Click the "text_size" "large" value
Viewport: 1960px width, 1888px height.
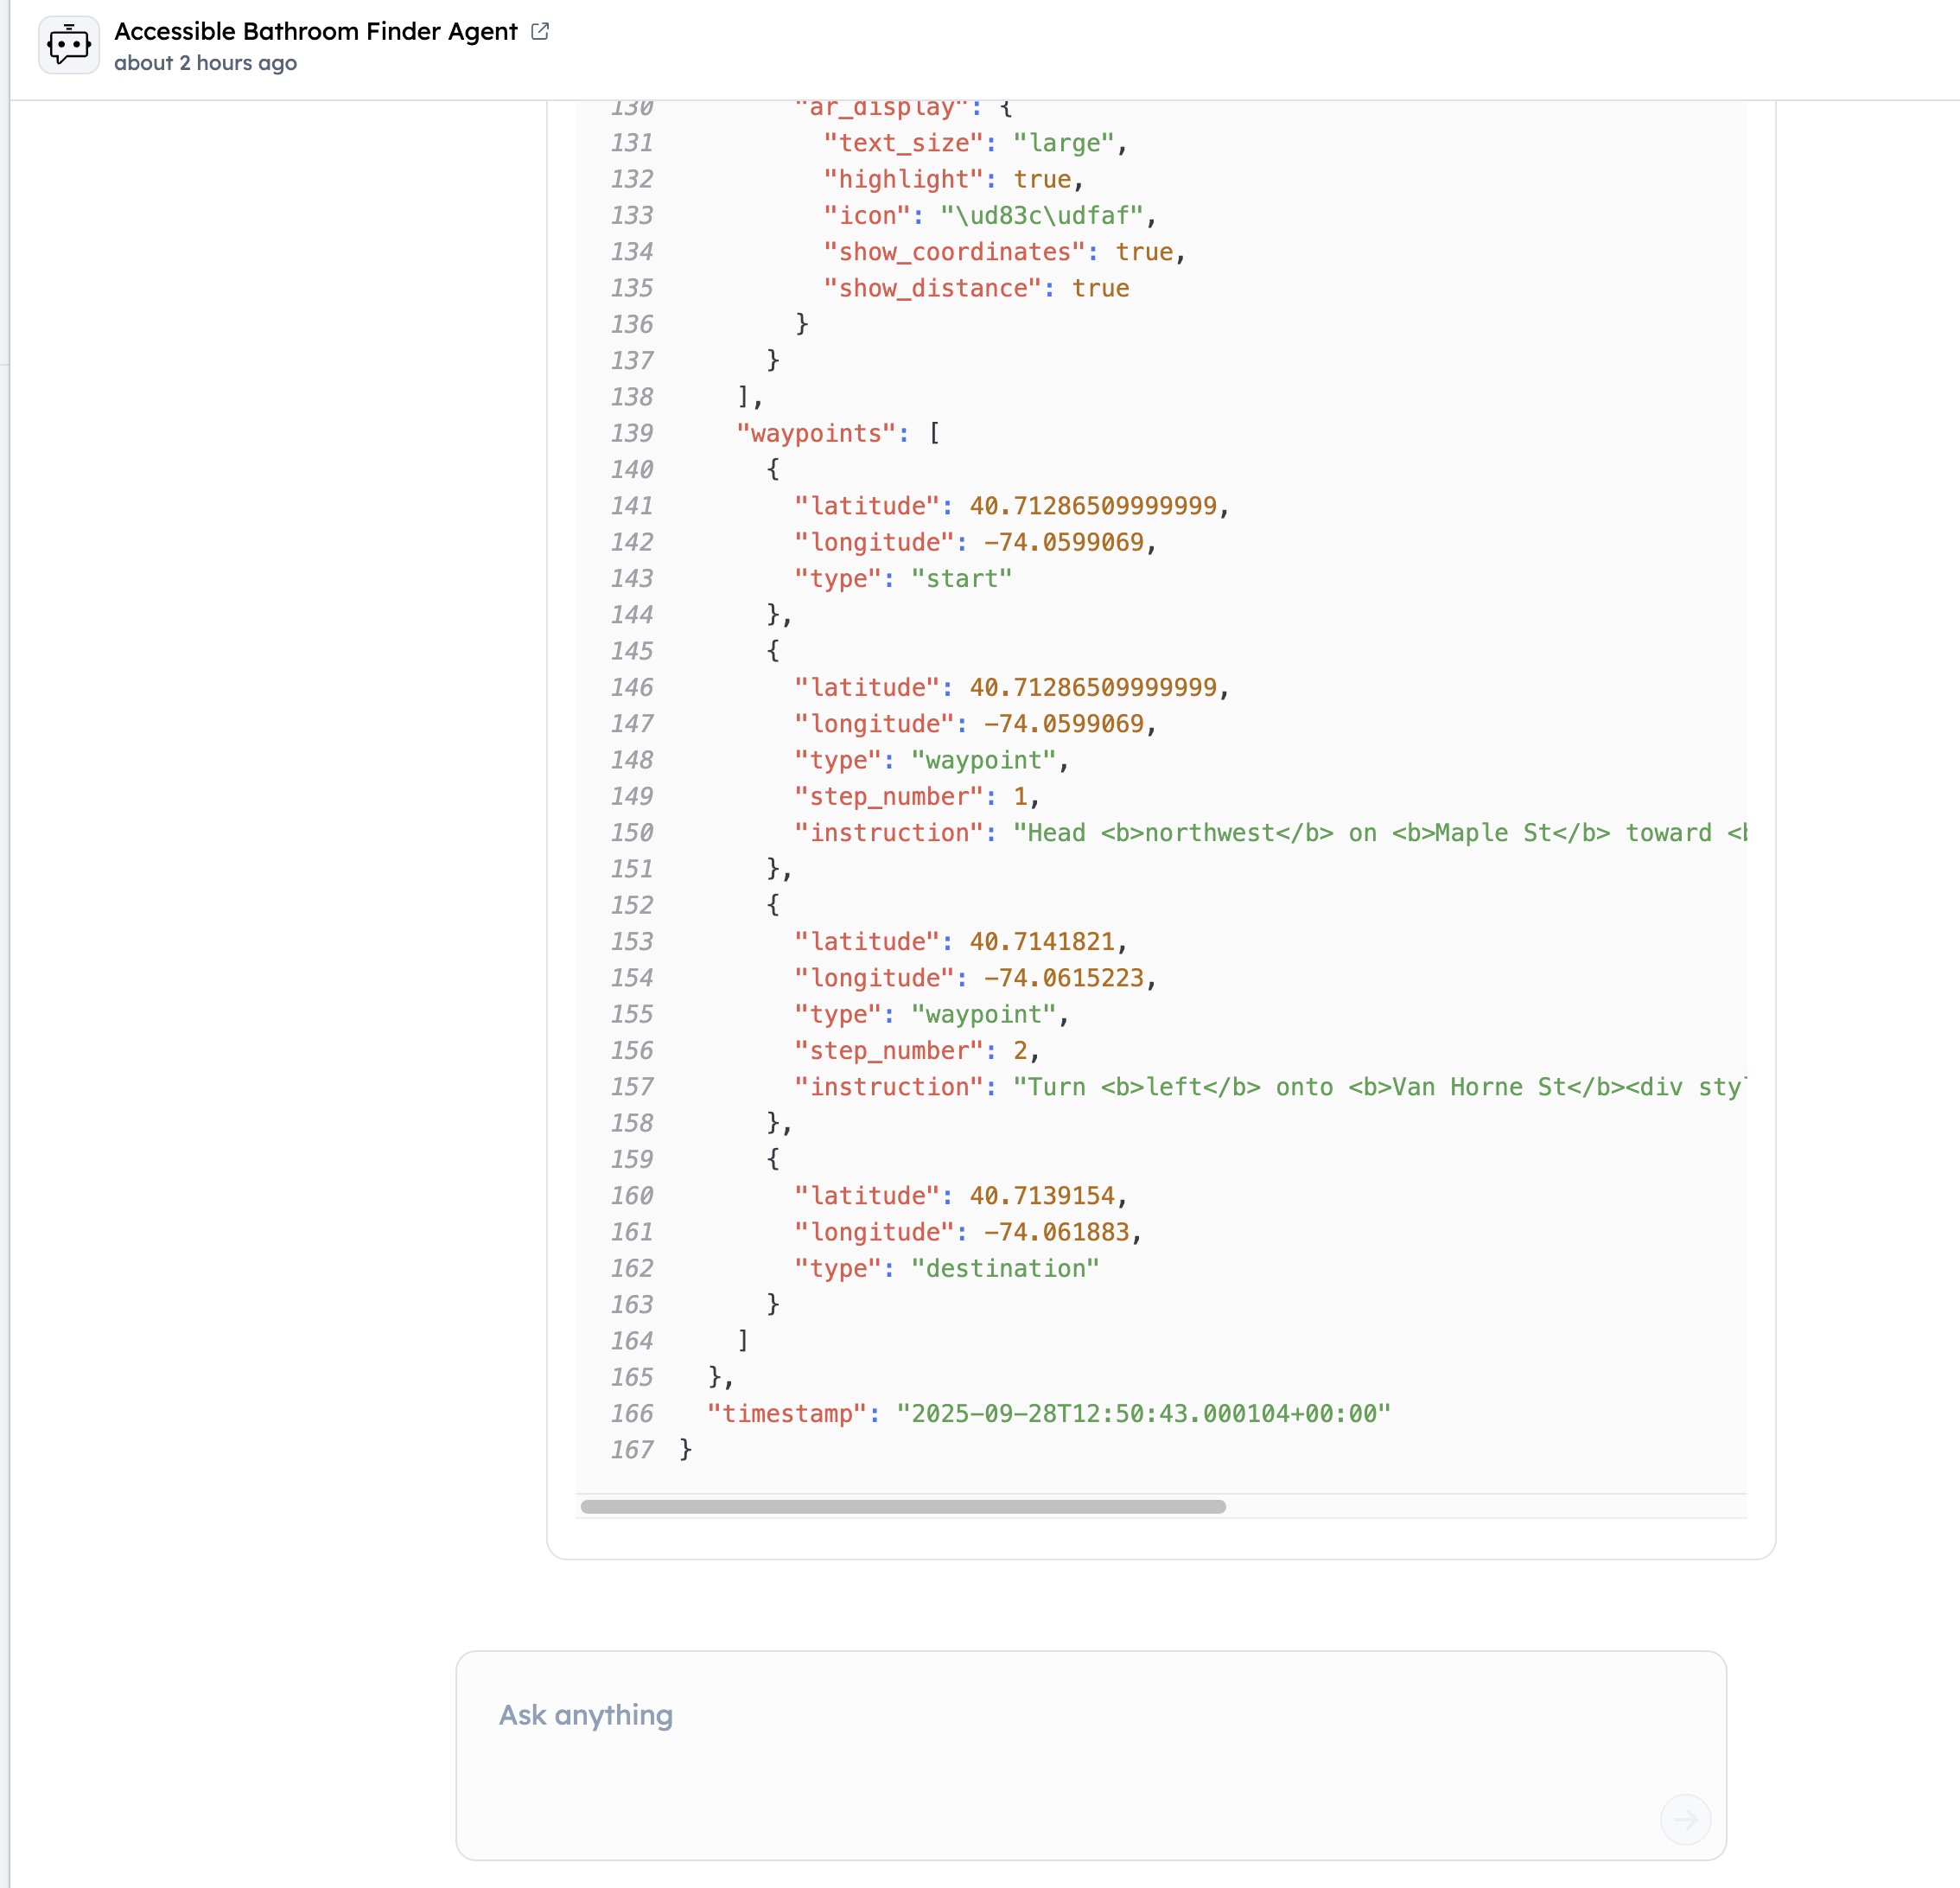pos(1063,144)
